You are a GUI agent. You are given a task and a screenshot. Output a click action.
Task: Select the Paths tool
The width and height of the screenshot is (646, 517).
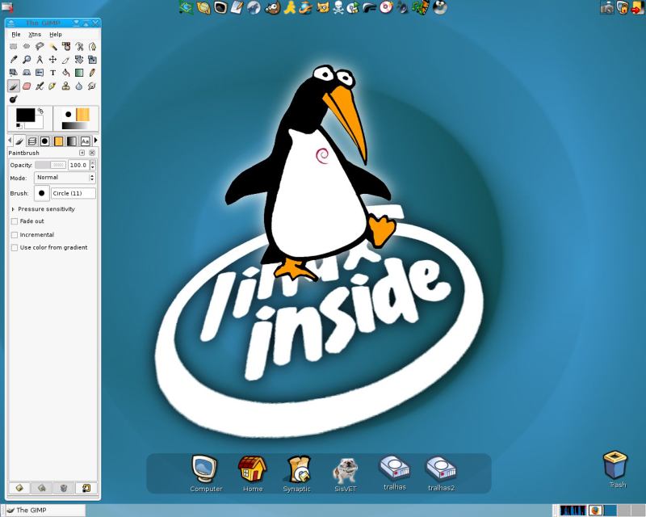(x=92, y=47)
